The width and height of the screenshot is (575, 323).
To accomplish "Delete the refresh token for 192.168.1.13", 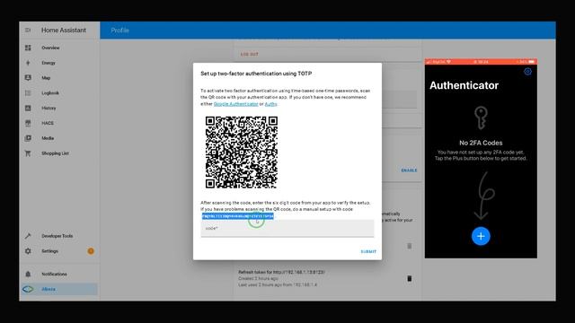I will click(x=410, y=279).
